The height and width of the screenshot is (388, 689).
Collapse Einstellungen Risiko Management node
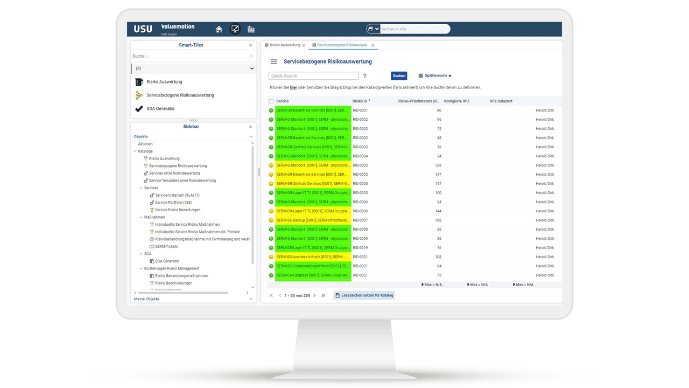click(x=141, y=268)
